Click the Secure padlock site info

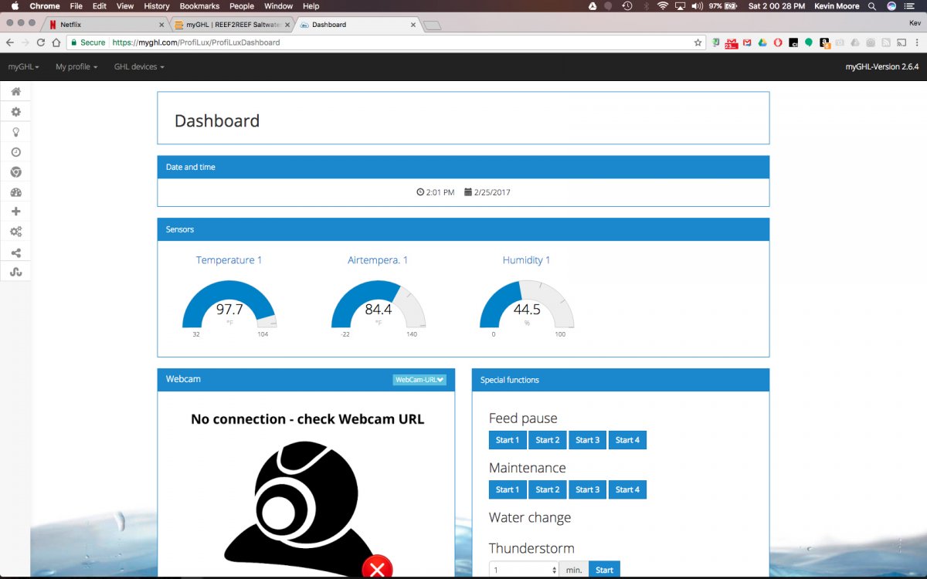[88, 42]
